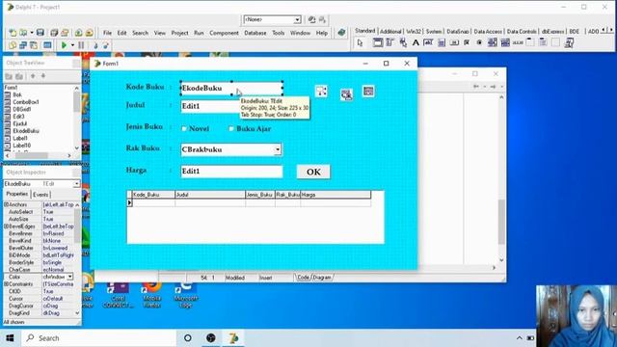Screen dimensions: 617x347
Task: Pick the Frames component in palette
Action: 377,42
